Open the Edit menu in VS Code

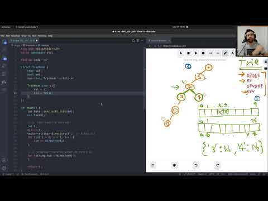click(8, 36)
